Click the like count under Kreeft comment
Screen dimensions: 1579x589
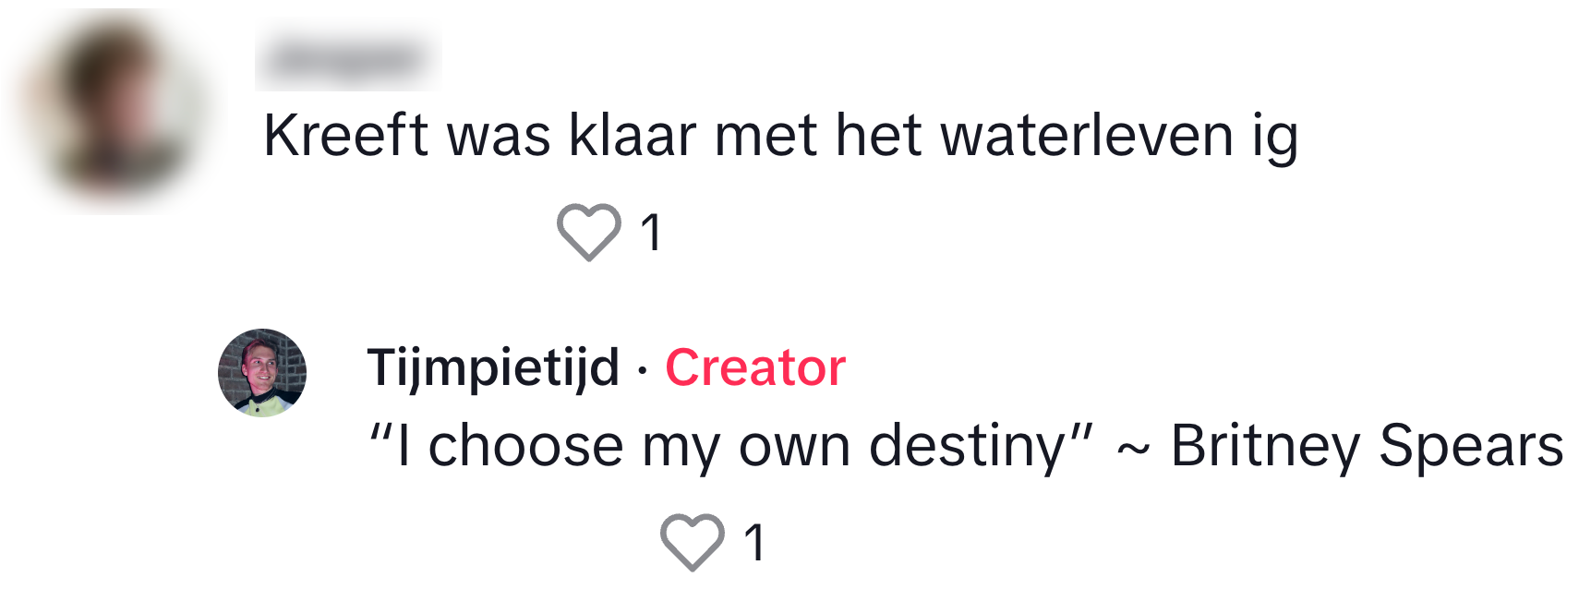click(652, 232)
